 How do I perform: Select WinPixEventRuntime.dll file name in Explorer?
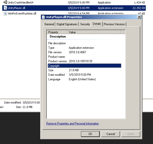(x=22, y=13)
